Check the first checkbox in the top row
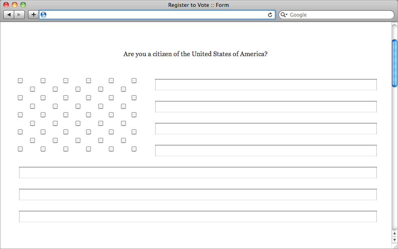Image resolution: width=398 pixels, height=249 pixels. [x=20, y=81]
